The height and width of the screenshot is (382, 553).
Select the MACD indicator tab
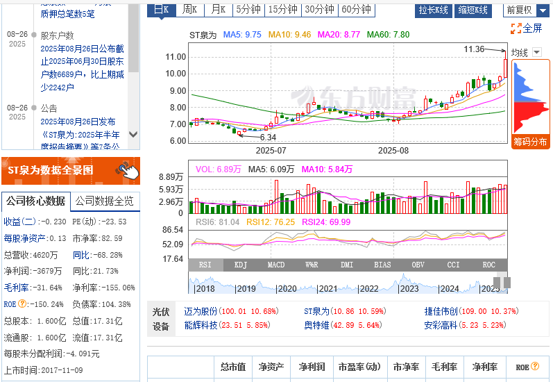tap(276, 265)
